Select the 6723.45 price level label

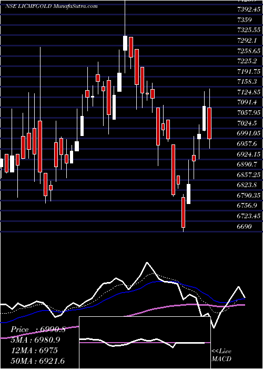[249, 216]
